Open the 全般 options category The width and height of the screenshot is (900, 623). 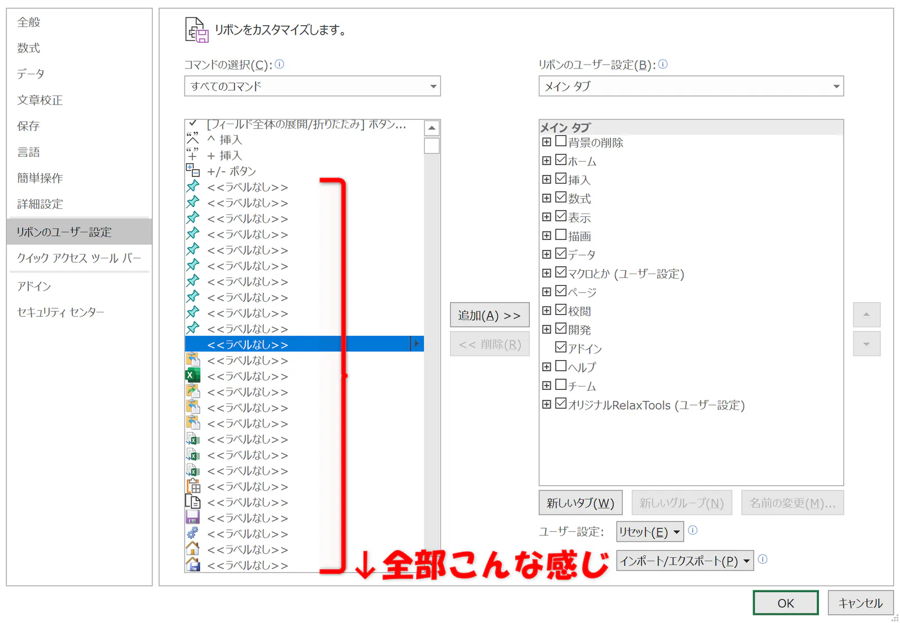coord(79,22)
